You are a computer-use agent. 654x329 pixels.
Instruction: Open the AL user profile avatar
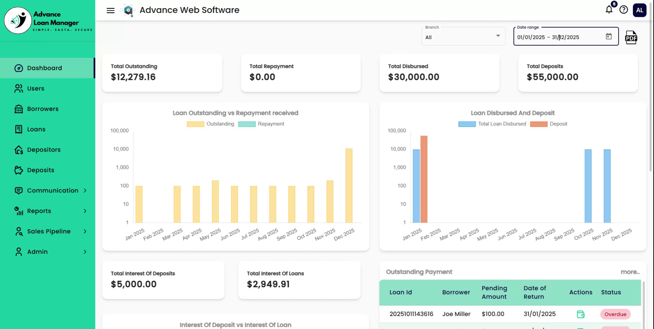pyautogui.click(x=639, y=10)
